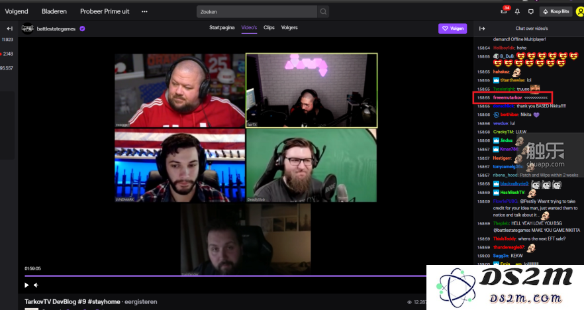Click the Chat over video's header
584x310 pixels.
(532, 28)
